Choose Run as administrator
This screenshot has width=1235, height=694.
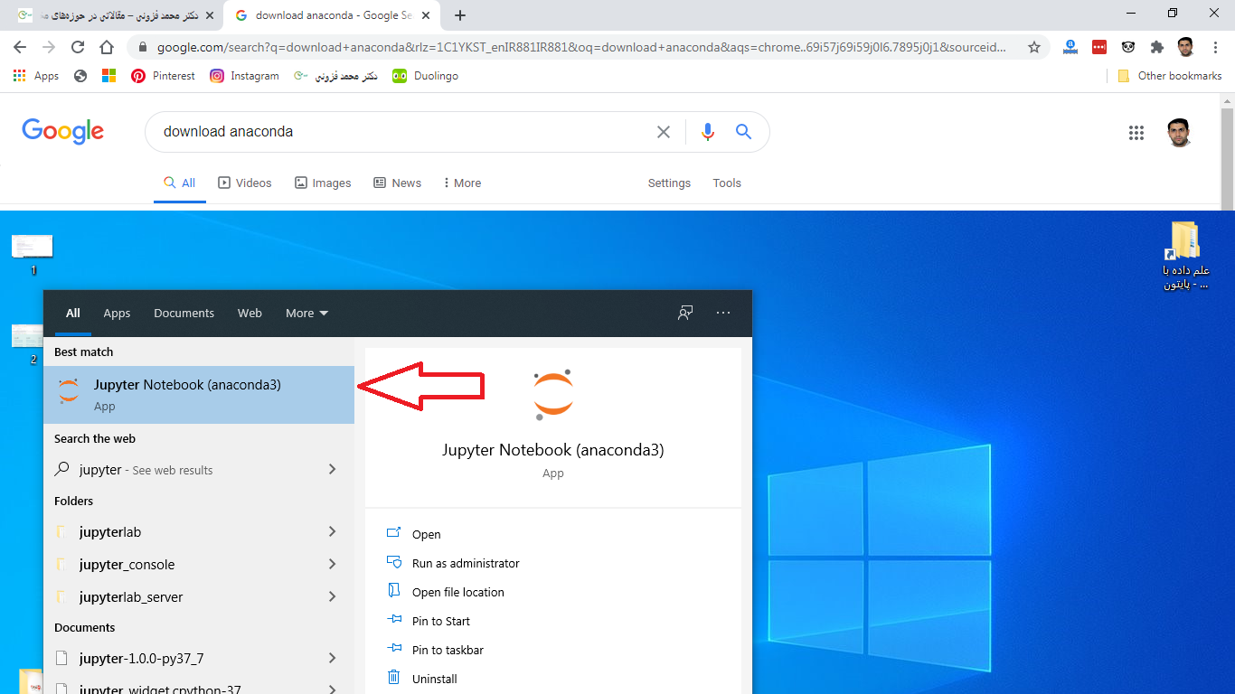point(466,563)
